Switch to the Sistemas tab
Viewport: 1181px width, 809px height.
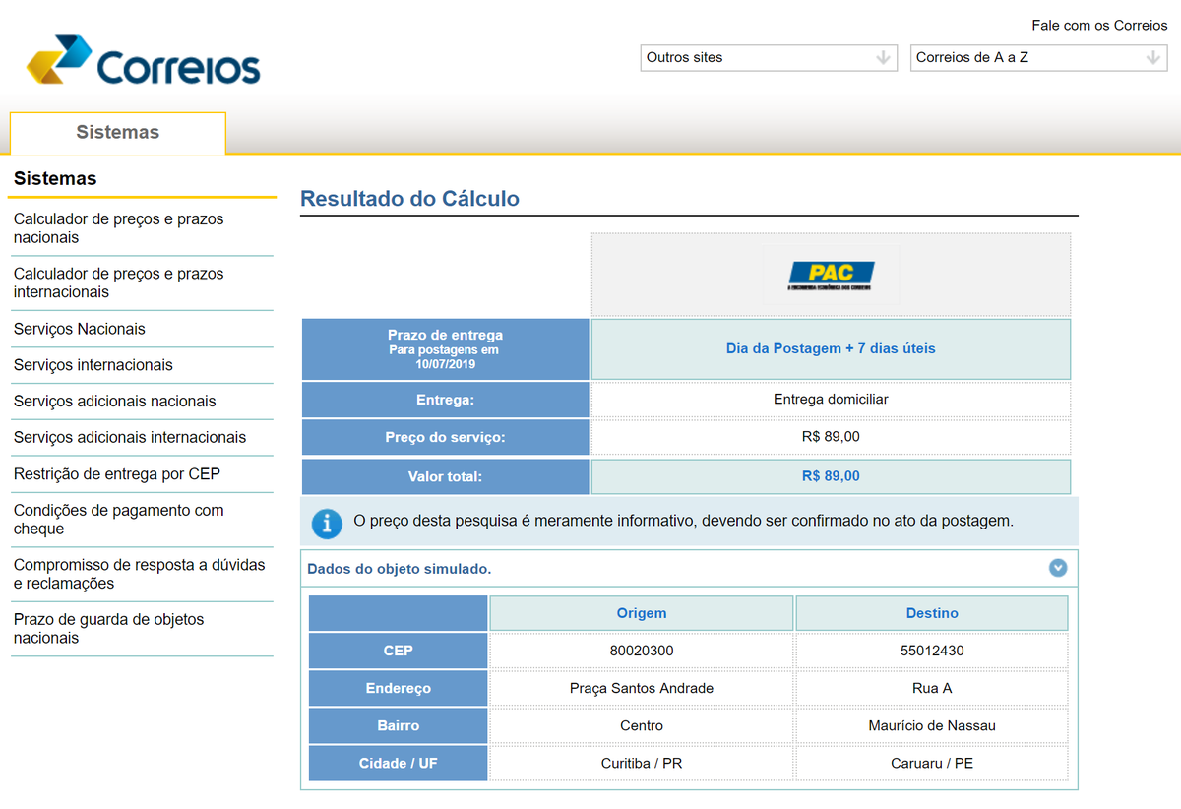pos(117,132)
